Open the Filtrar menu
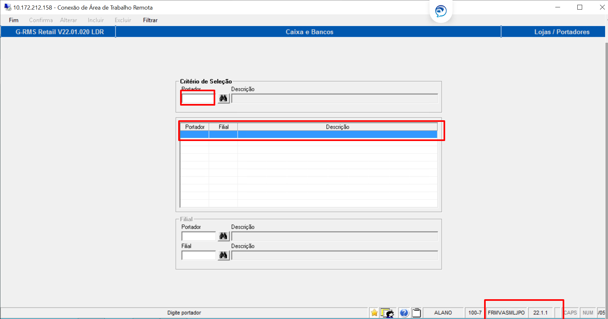This screenshot has height=319, width=608. (150, 20)
